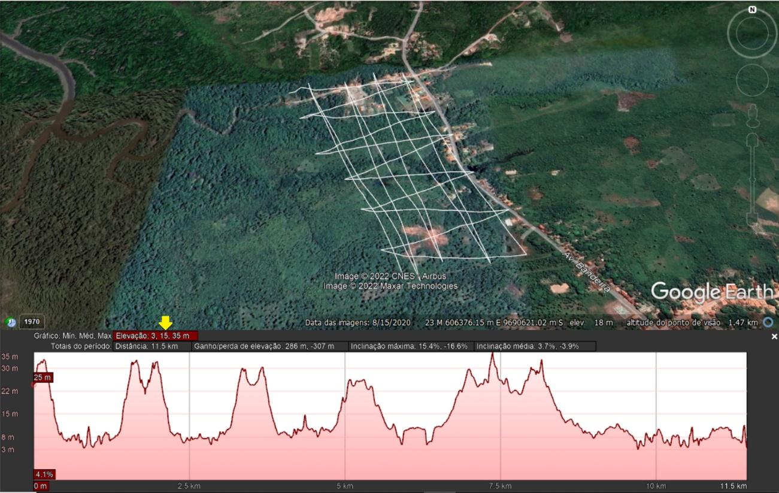Click the 4.1% slope cursor label
This screenshot has height=493, width=779.
coord(44,474)
